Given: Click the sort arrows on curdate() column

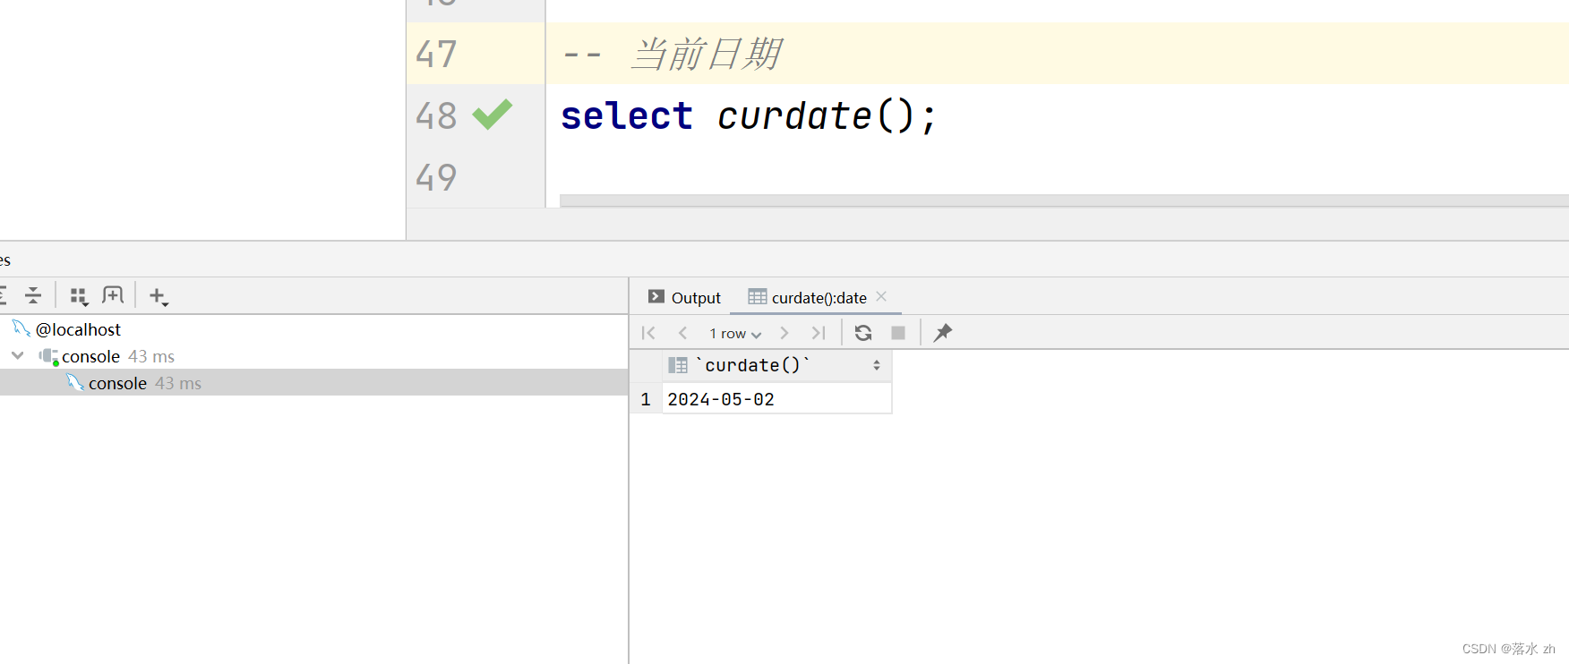Looking at the screenshot, I should pos(877,365).
